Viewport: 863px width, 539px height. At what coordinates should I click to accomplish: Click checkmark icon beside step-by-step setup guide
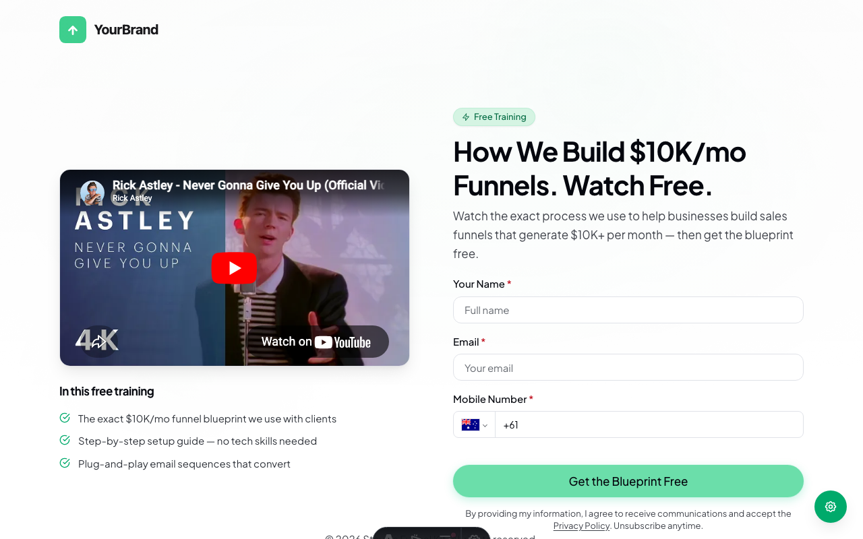65,440
